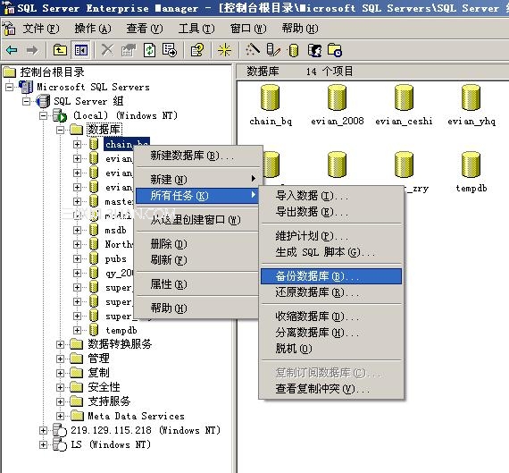
Task: Click the pubs database icon in tree
Action: (94, 258)
